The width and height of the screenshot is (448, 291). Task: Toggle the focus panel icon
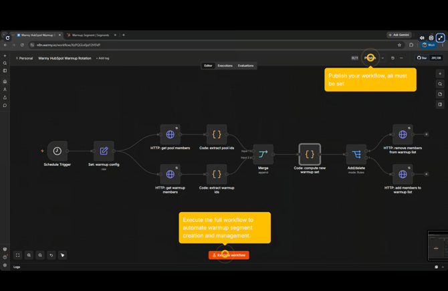click(440, 104)
